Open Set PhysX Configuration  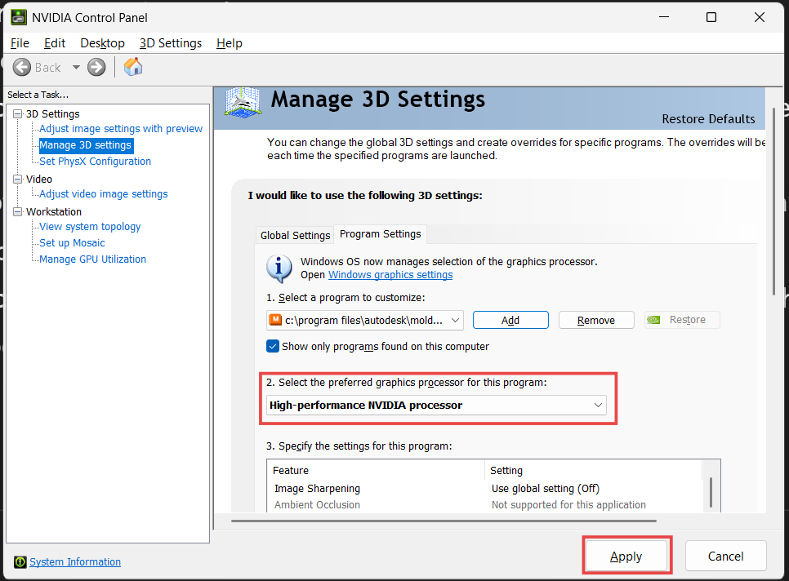tap(95, 162)
